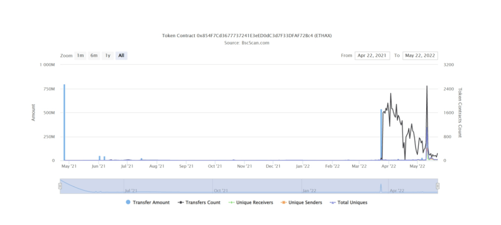Screen dimensions: 501x225
Task: Grab the right navigator range handle
Action: coord(438,186)
